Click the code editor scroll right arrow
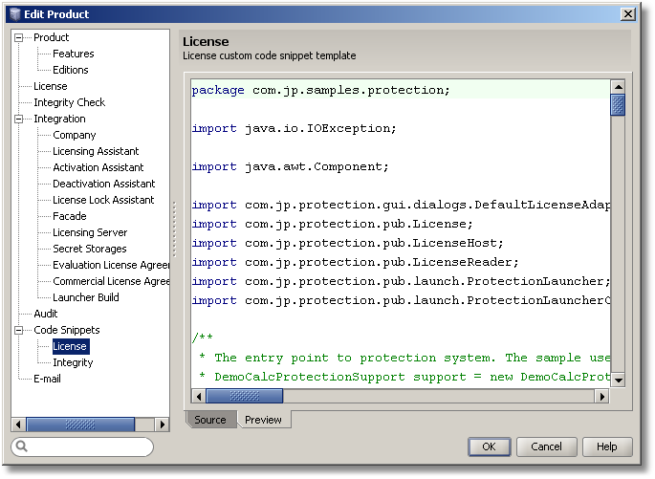Image resolution: width=655 pixels, height=479 pixels. (603, 395)
